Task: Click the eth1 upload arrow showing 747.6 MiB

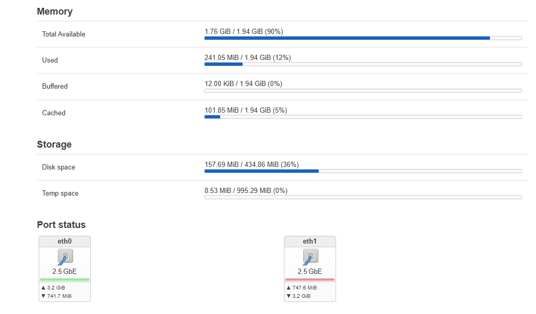Action: coord(289,287)
